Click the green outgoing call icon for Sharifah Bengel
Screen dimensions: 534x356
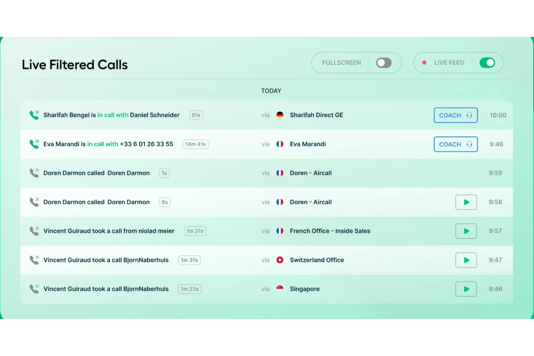pos(34,115)
